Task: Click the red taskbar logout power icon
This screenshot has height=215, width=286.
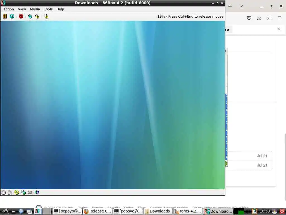Action: coord(282,212)
